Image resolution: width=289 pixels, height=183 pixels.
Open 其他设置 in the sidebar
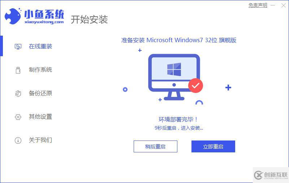tap(40, 117)
